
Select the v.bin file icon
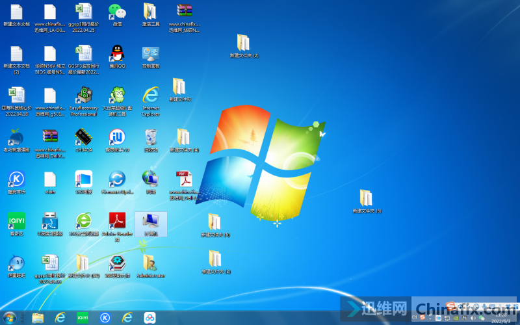click(x=50, y=182)
